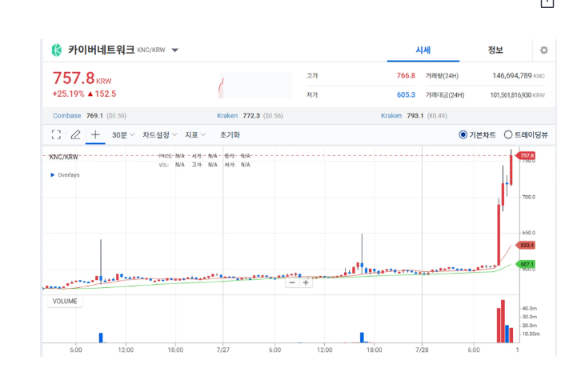Click the VOLUME panel label

coord(65,302)
